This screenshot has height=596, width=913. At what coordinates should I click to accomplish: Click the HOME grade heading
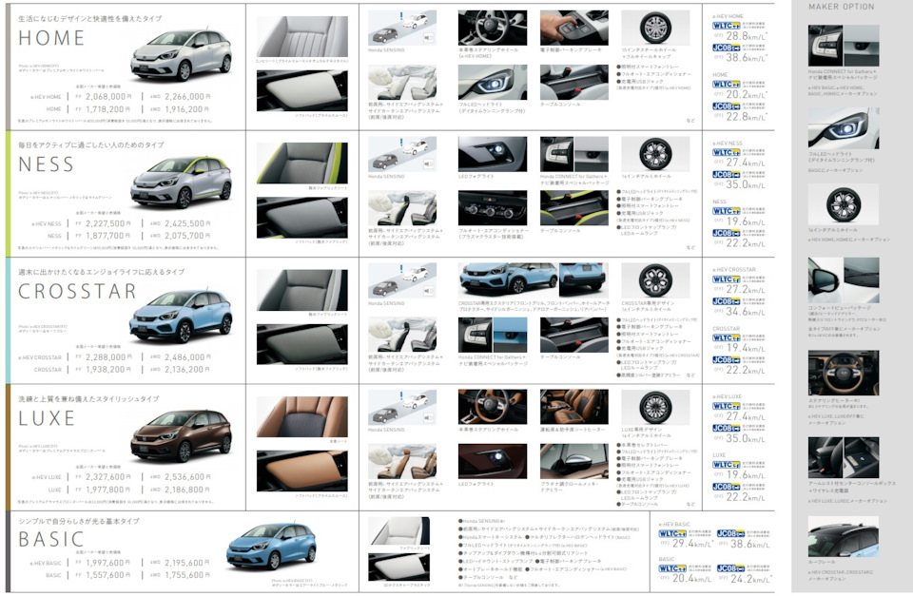point(51,38)
